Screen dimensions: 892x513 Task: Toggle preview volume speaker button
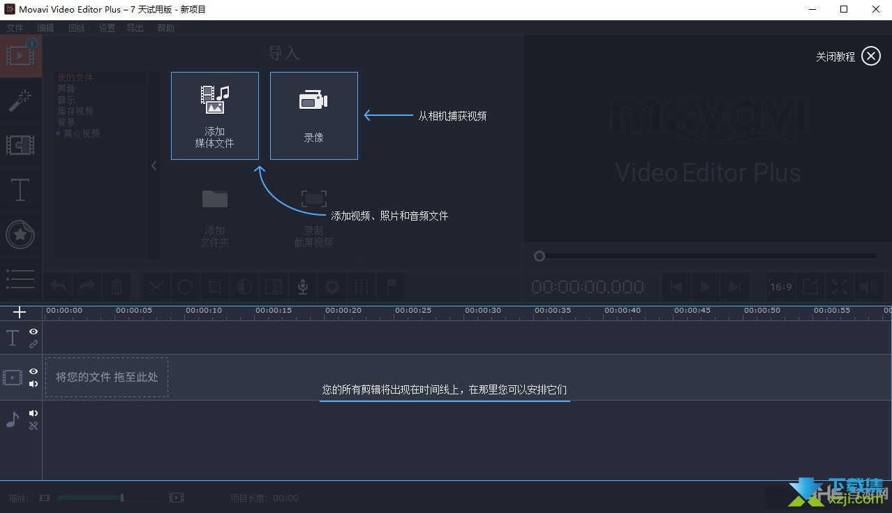pos(869,287)
